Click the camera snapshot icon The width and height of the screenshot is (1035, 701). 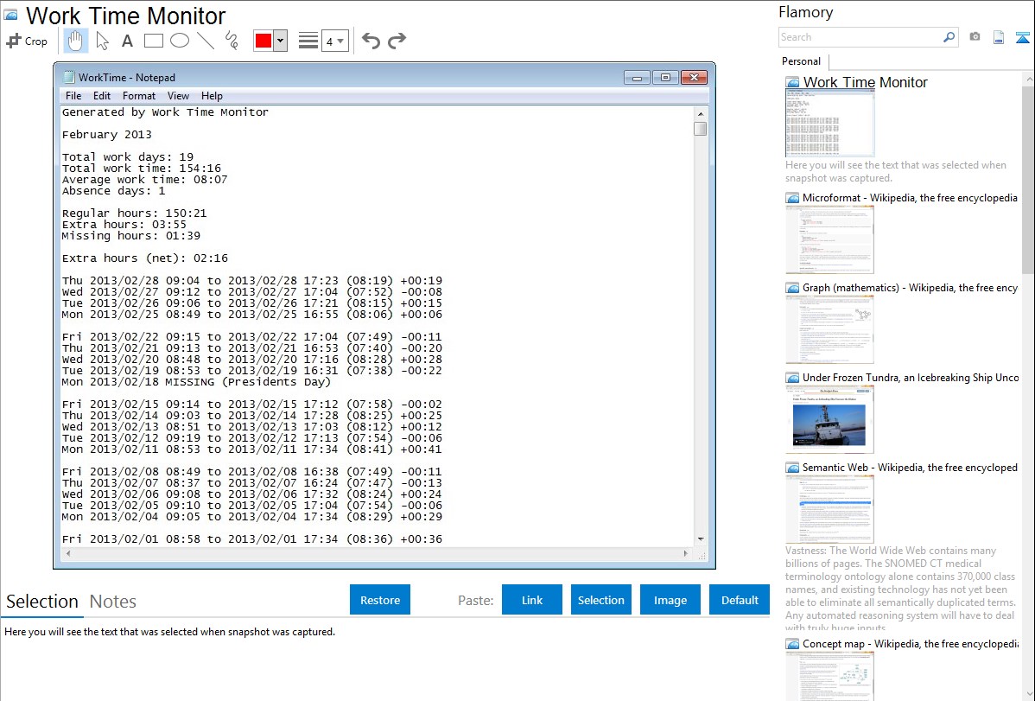coord(975,37)
